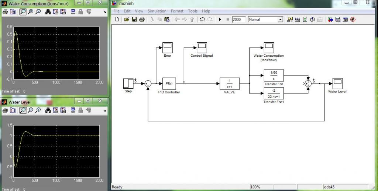The image size is (378, 191).
Task: Select the Transfer Fcn 1/60 block
Action: (274, 75)
